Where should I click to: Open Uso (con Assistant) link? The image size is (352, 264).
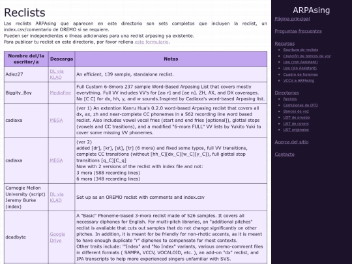pyautogui.click(x=301, y=62)
